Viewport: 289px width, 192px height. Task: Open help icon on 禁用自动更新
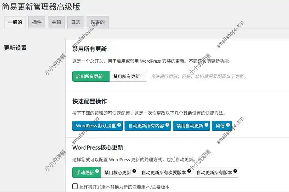(x=206, y=125)
